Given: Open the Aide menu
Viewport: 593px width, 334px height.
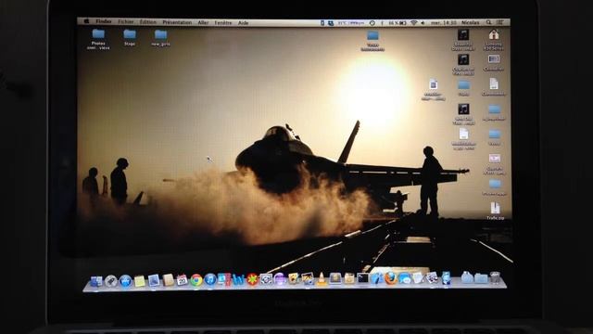Looking at the screenshot, I should pos(243,22).
